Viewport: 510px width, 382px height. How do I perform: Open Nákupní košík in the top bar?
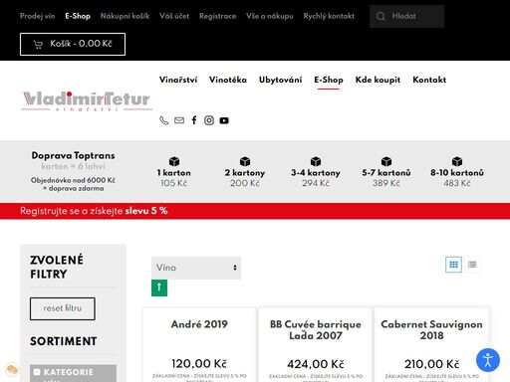pyautogui.click(x=125, y=16)
